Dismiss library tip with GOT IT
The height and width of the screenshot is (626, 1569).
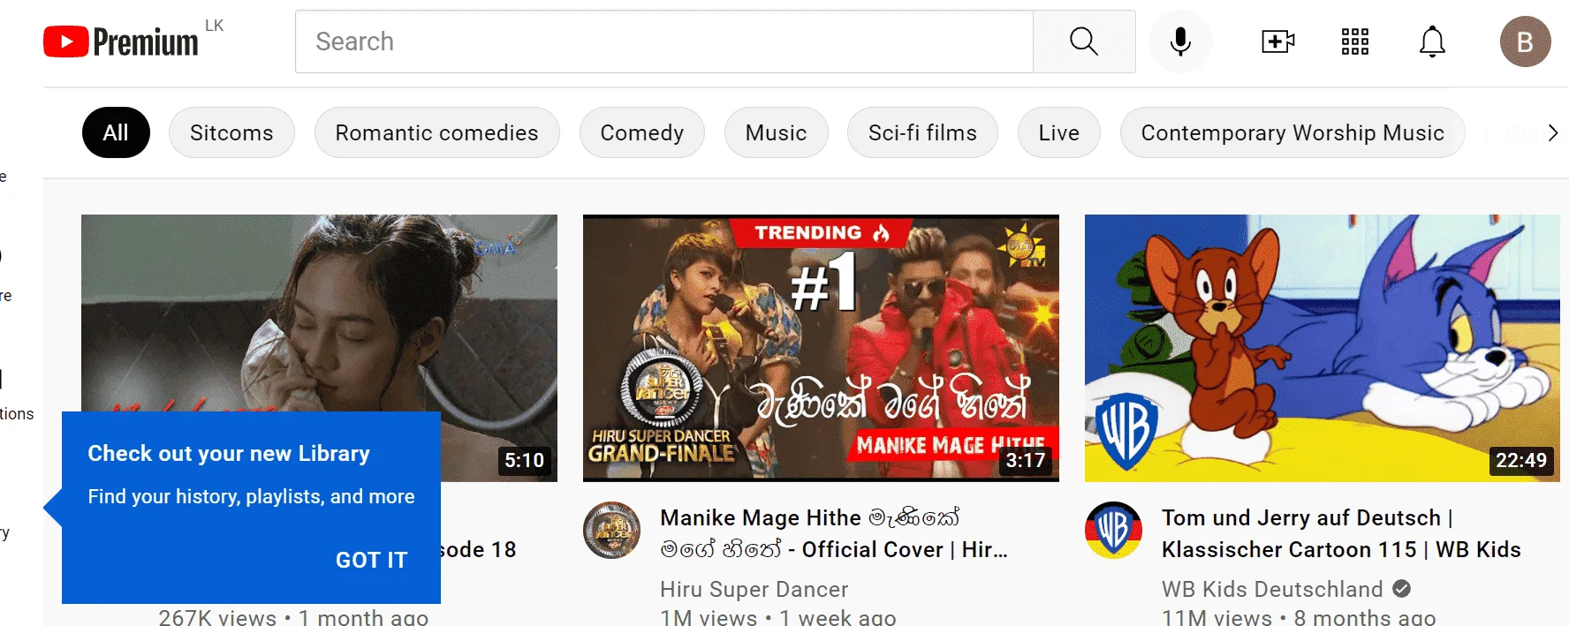pyautogui.click(x=372, y=560)
